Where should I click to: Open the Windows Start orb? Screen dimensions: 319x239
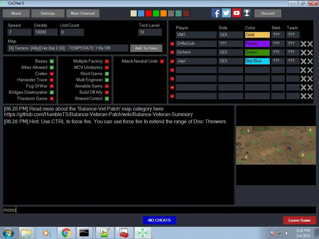[8, 233]
